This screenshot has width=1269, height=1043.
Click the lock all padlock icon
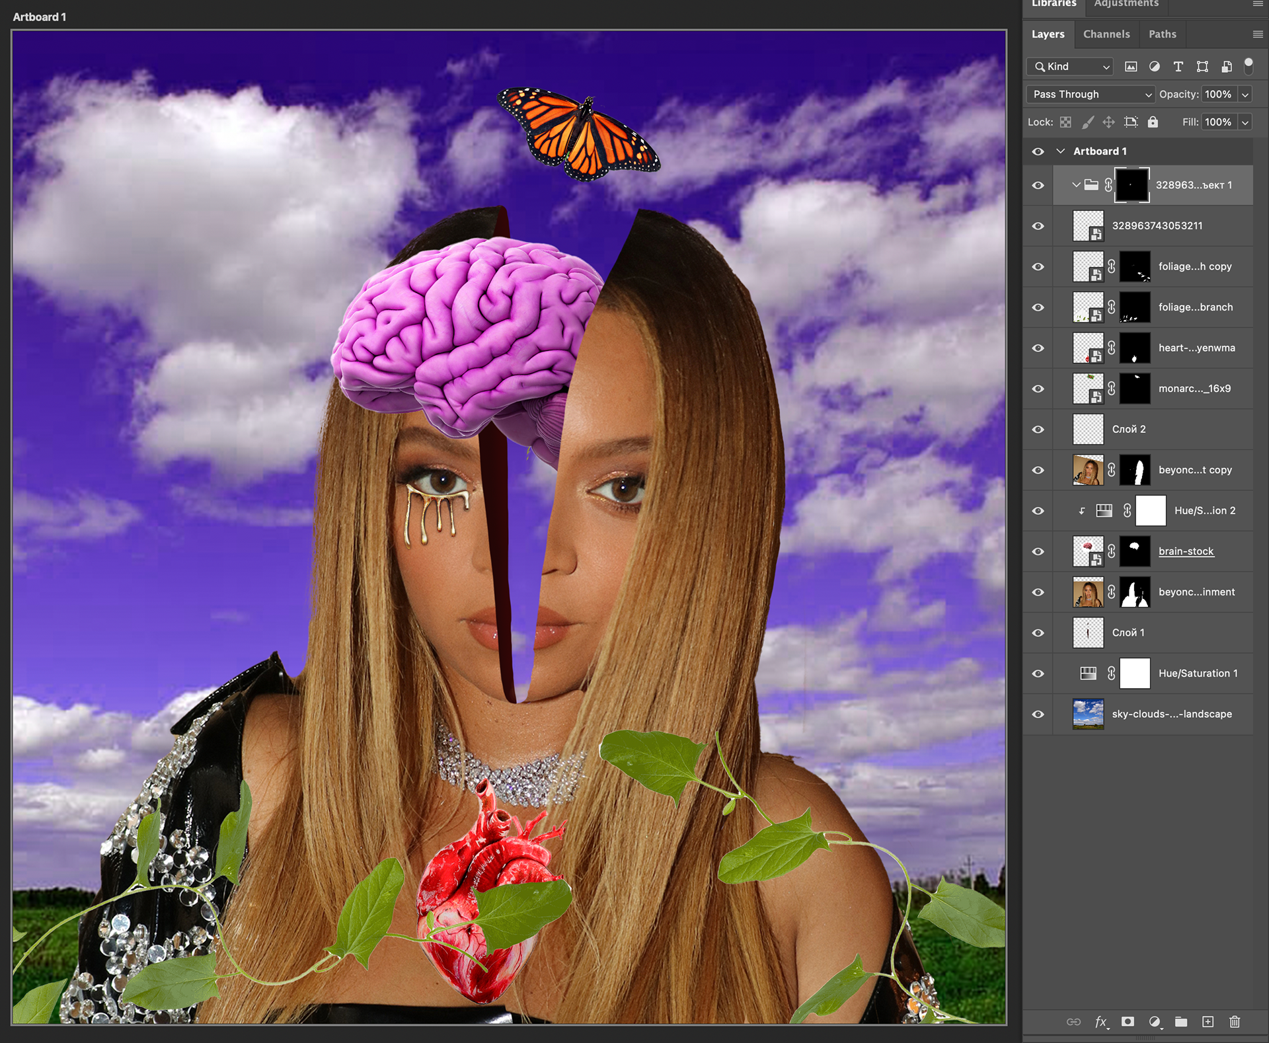[1153, 122]
